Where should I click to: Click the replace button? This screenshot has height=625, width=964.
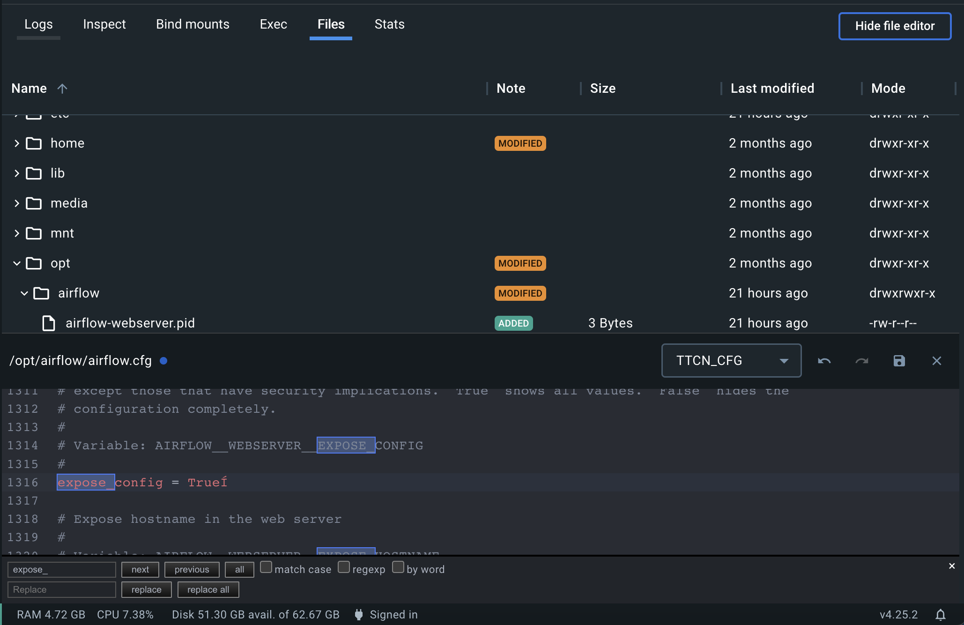[146, 590]
